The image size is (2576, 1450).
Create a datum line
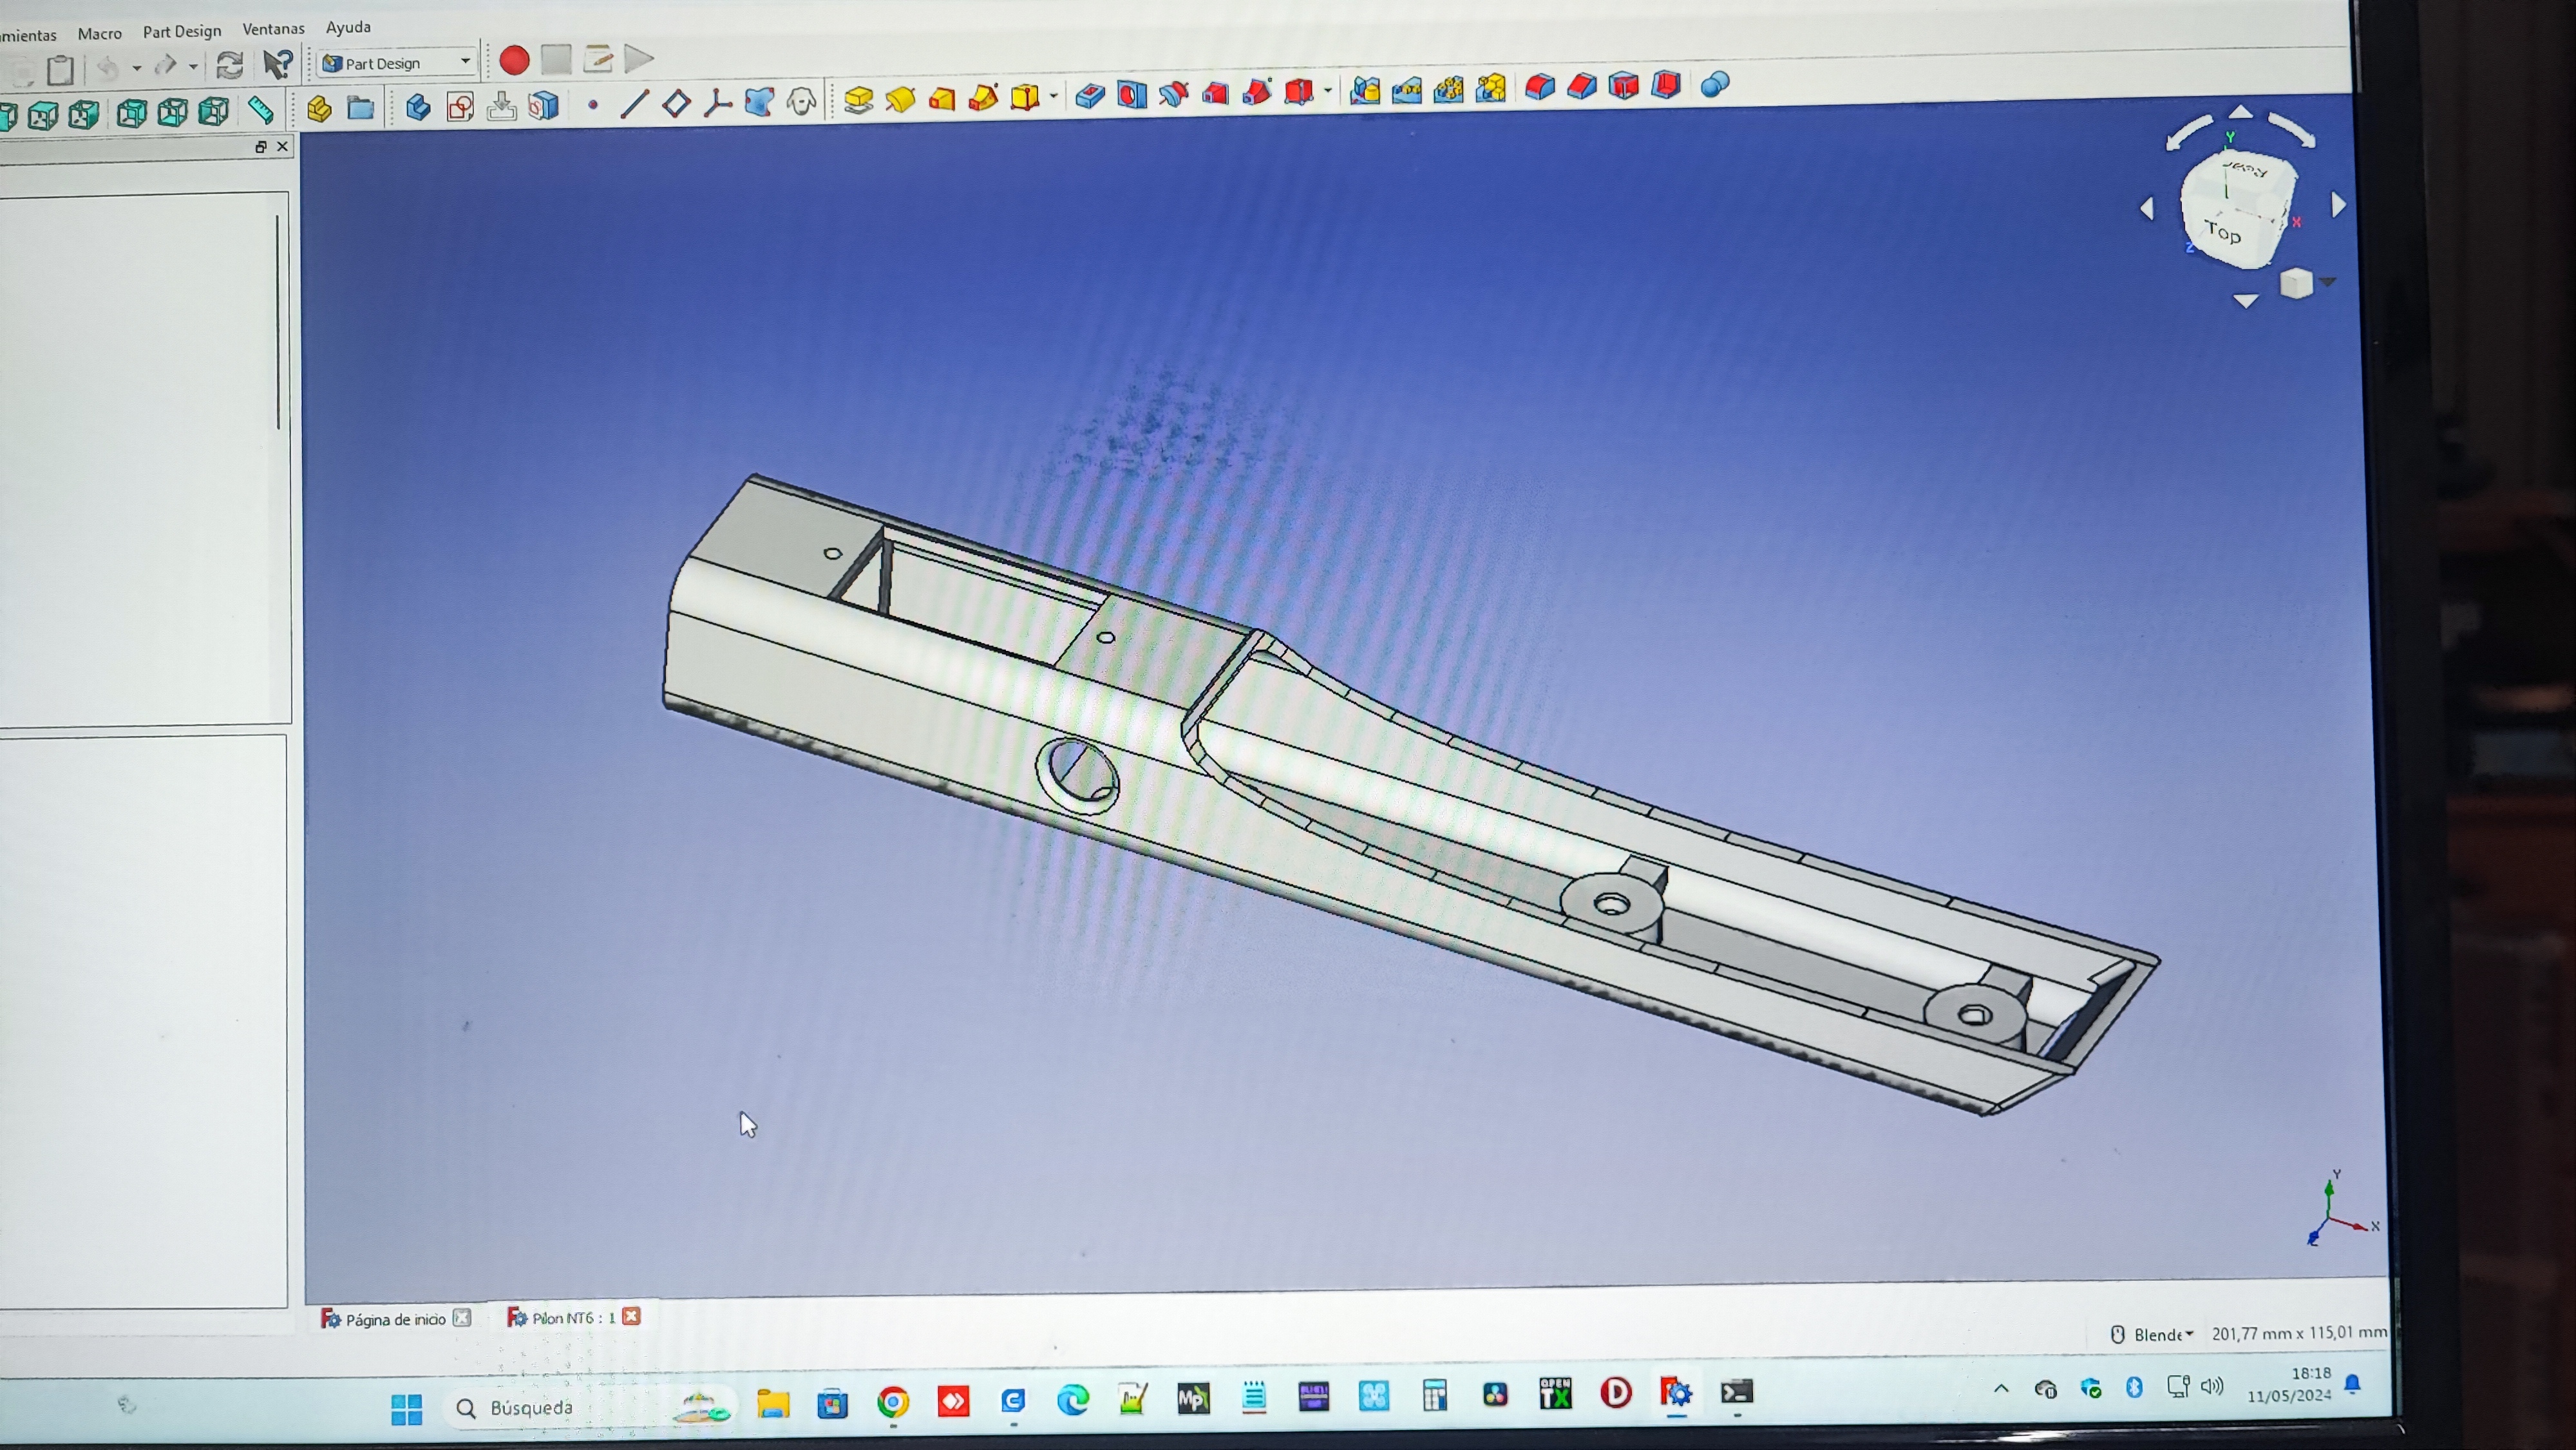point(634,104)
